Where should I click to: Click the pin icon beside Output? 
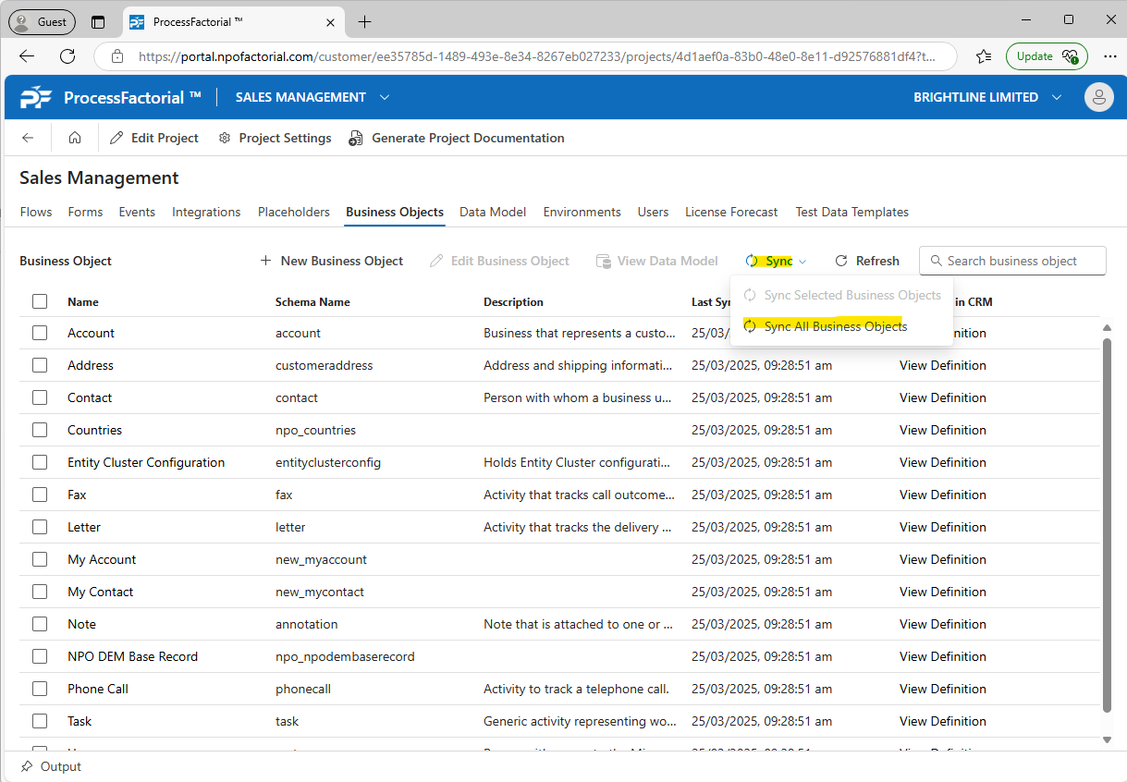point(27,766)
